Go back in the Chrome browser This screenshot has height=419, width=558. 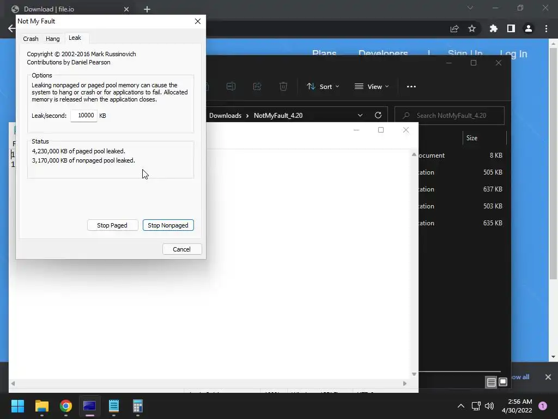tap(11, 28)
